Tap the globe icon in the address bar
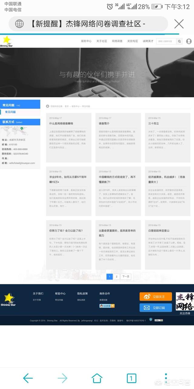The width and height of the screenshot is (194, 389). 19,24
